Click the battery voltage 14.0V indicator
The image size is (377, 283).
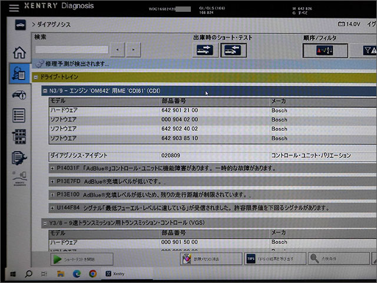click(349, 24)
